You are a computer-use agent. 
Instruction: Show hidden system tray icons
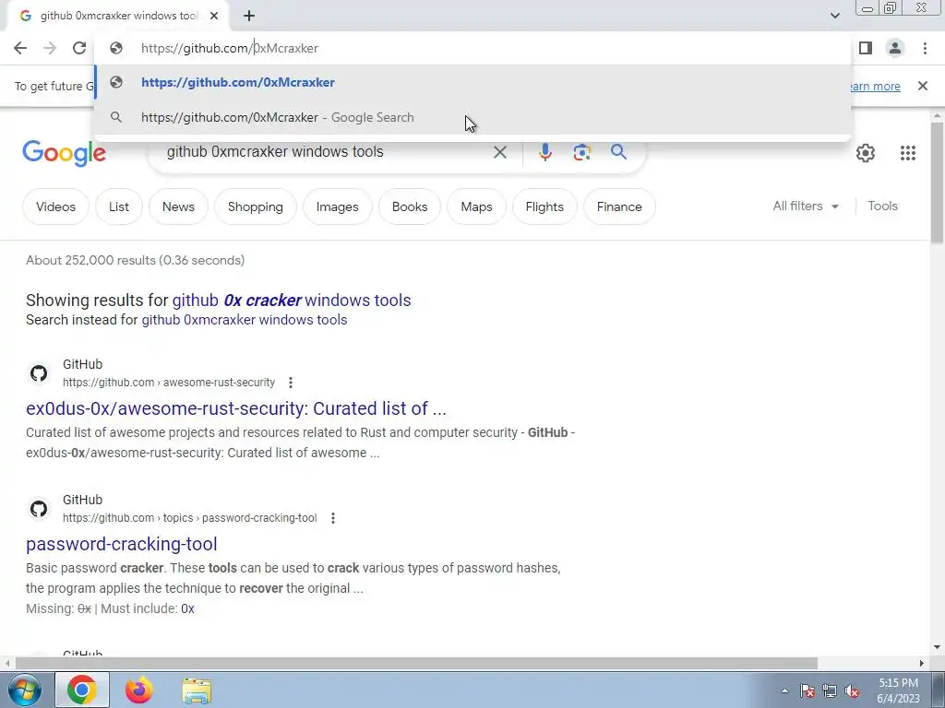pyautogui.click(x=784, y=690)
